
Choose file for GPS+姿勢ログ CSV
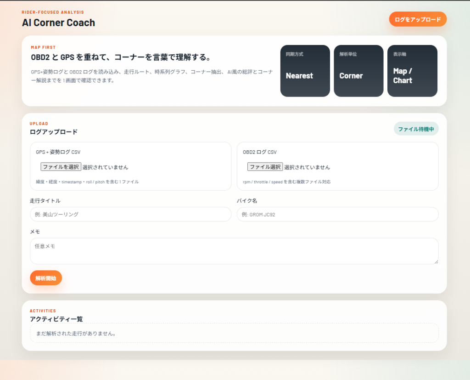(61, 167)
